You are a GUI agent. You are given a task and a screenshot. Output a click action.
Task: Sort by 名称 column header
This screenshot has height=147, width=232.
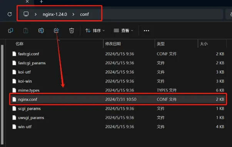20,44
